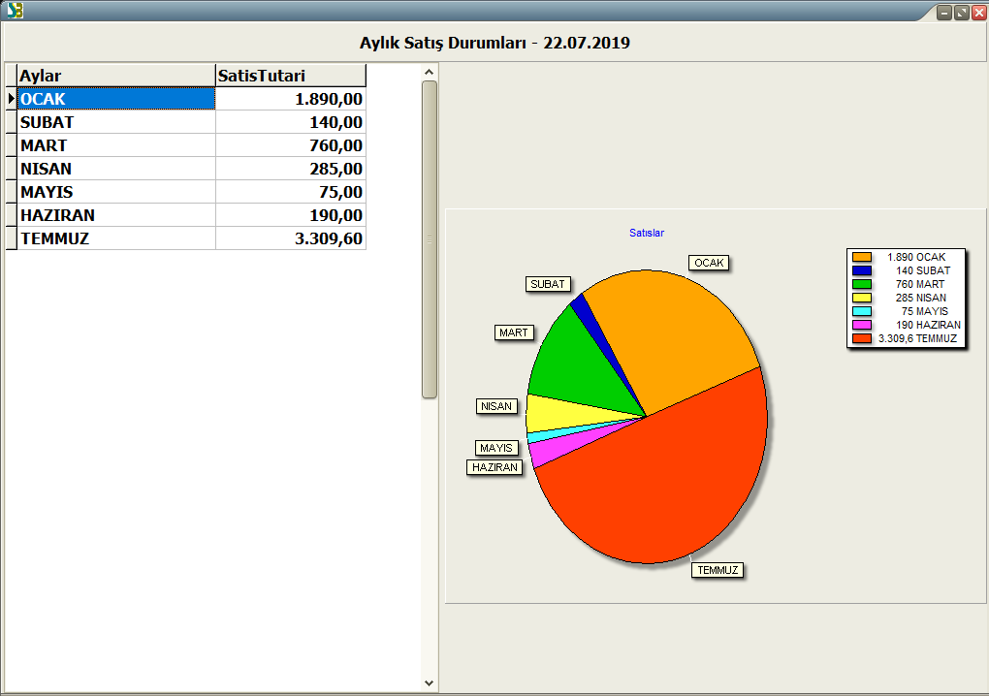Click the 285,00 sales amount cell
The width and height of the screenshot is (989, 696).
[291, 169]
